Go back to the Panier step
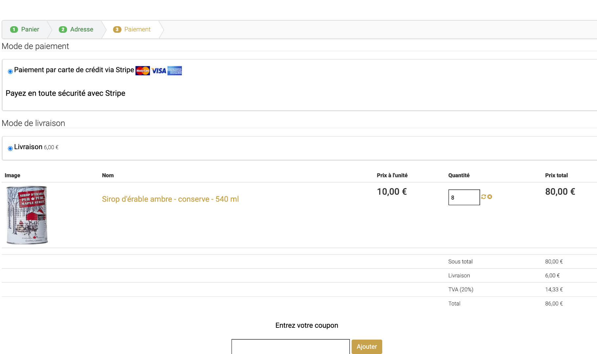 [25, 29]
